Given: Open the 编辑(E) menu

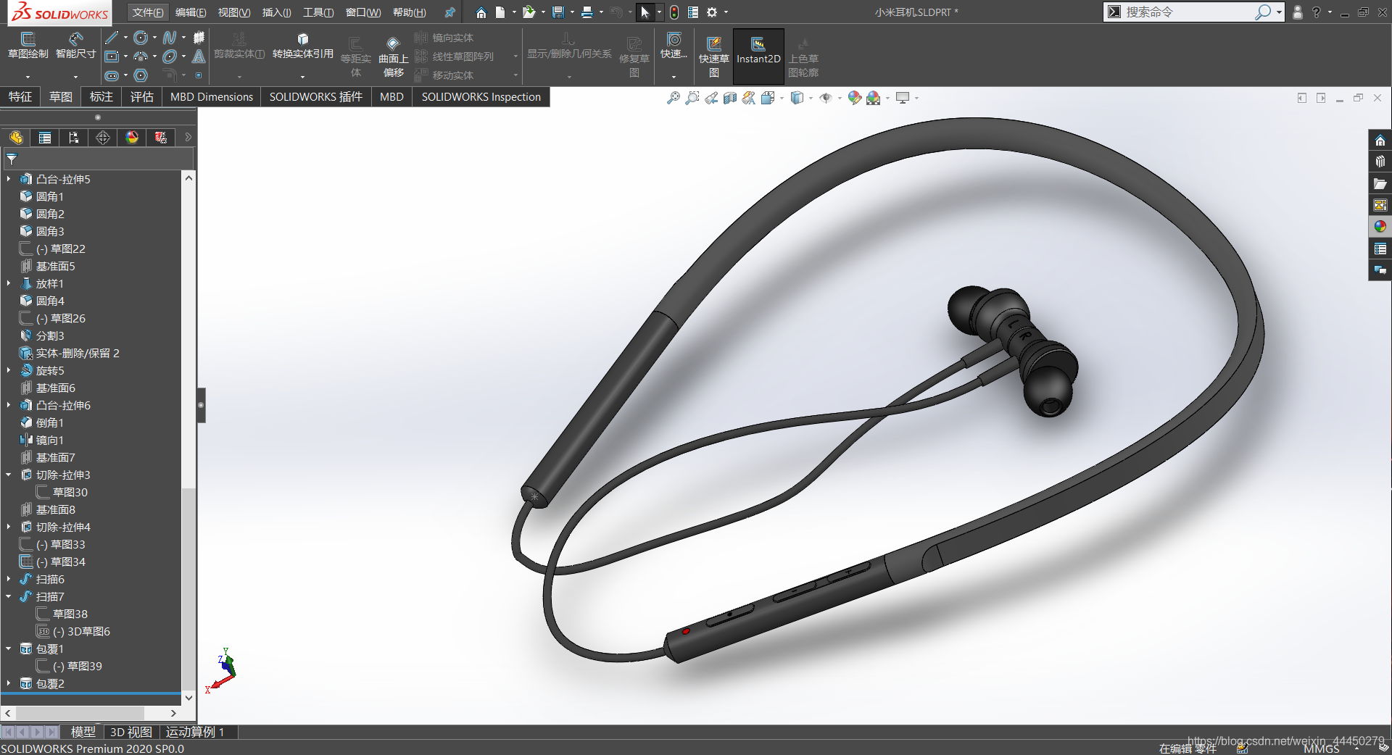Looking at the screenshot, I should pyautogui.click(x=191, y=12).
